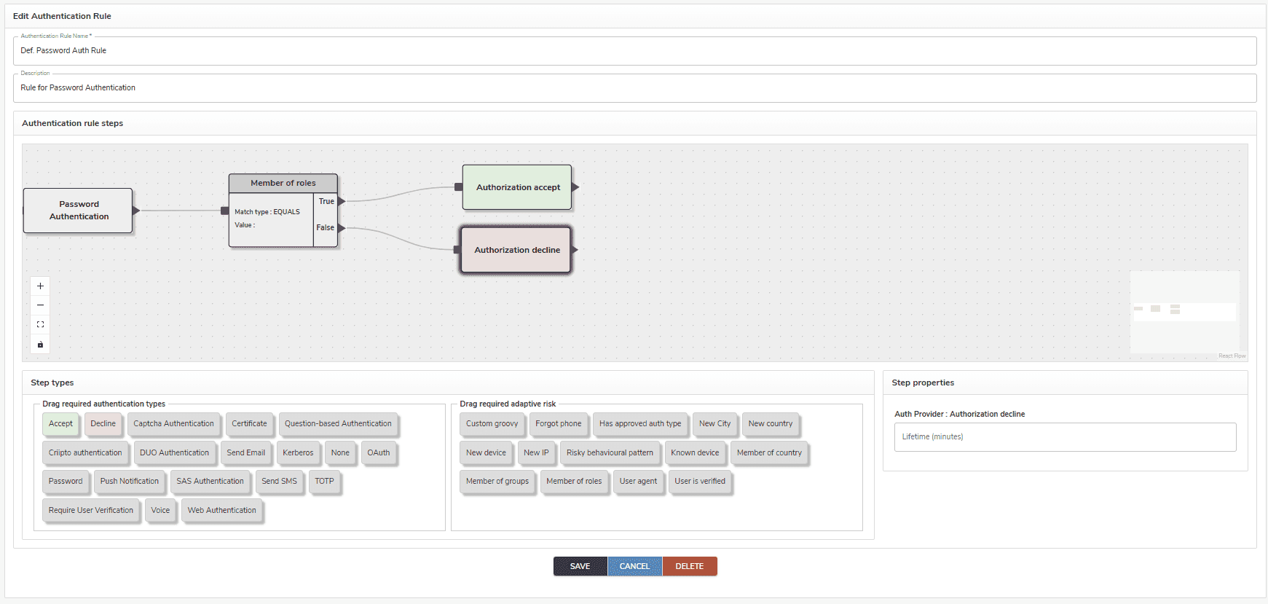This screenshot has width=1268, height=604.
Task: Delete this authentication rule
Action: [x=689, y=566]
